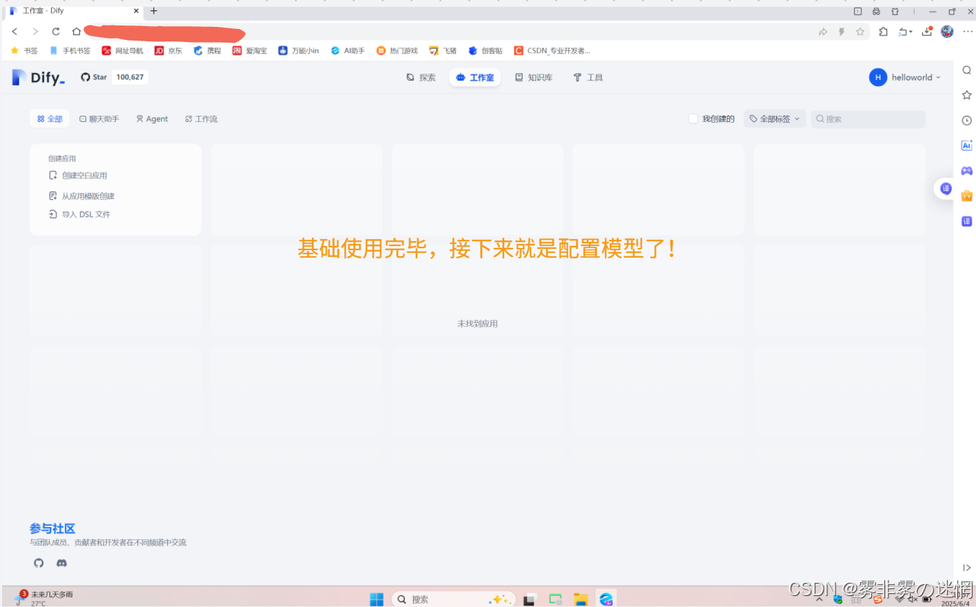This screenshot has height=607, width=976.
Task: Open the 爱淘宝 bookmark
Action: coord(249,51)
